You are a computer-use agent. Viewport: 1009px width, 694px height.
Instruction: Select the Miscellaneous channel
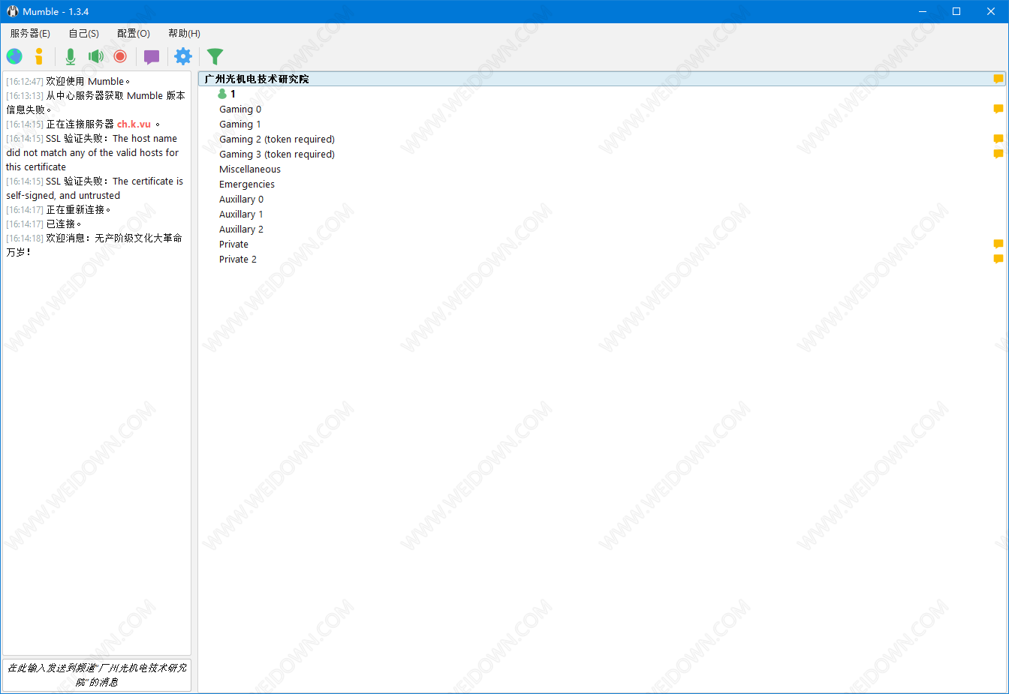coord(250,169)
